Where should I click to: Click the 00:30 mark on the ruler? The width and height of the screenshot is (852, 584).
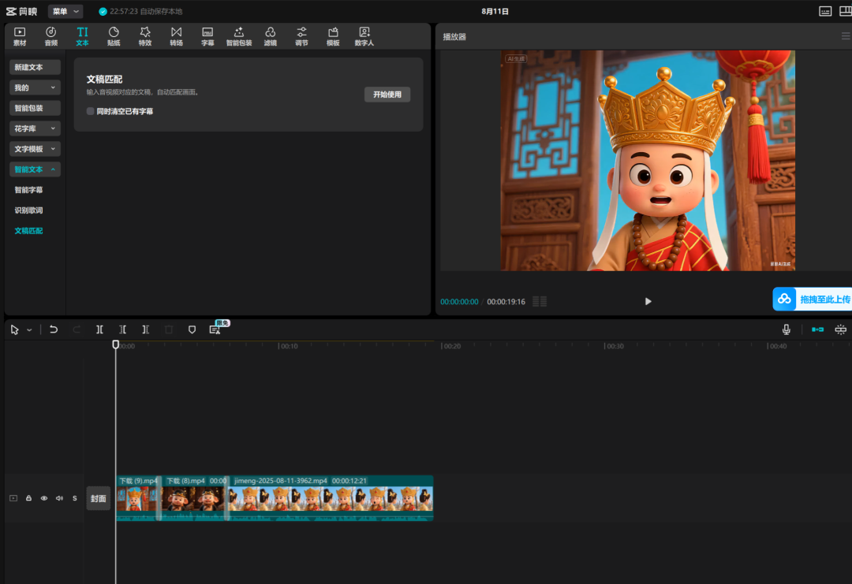(x=615, y=346)
